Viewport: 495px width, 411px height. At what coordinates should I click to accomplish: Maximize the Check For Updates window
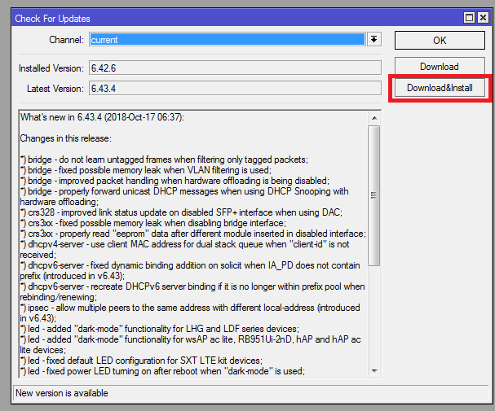[x=469, y=18]
